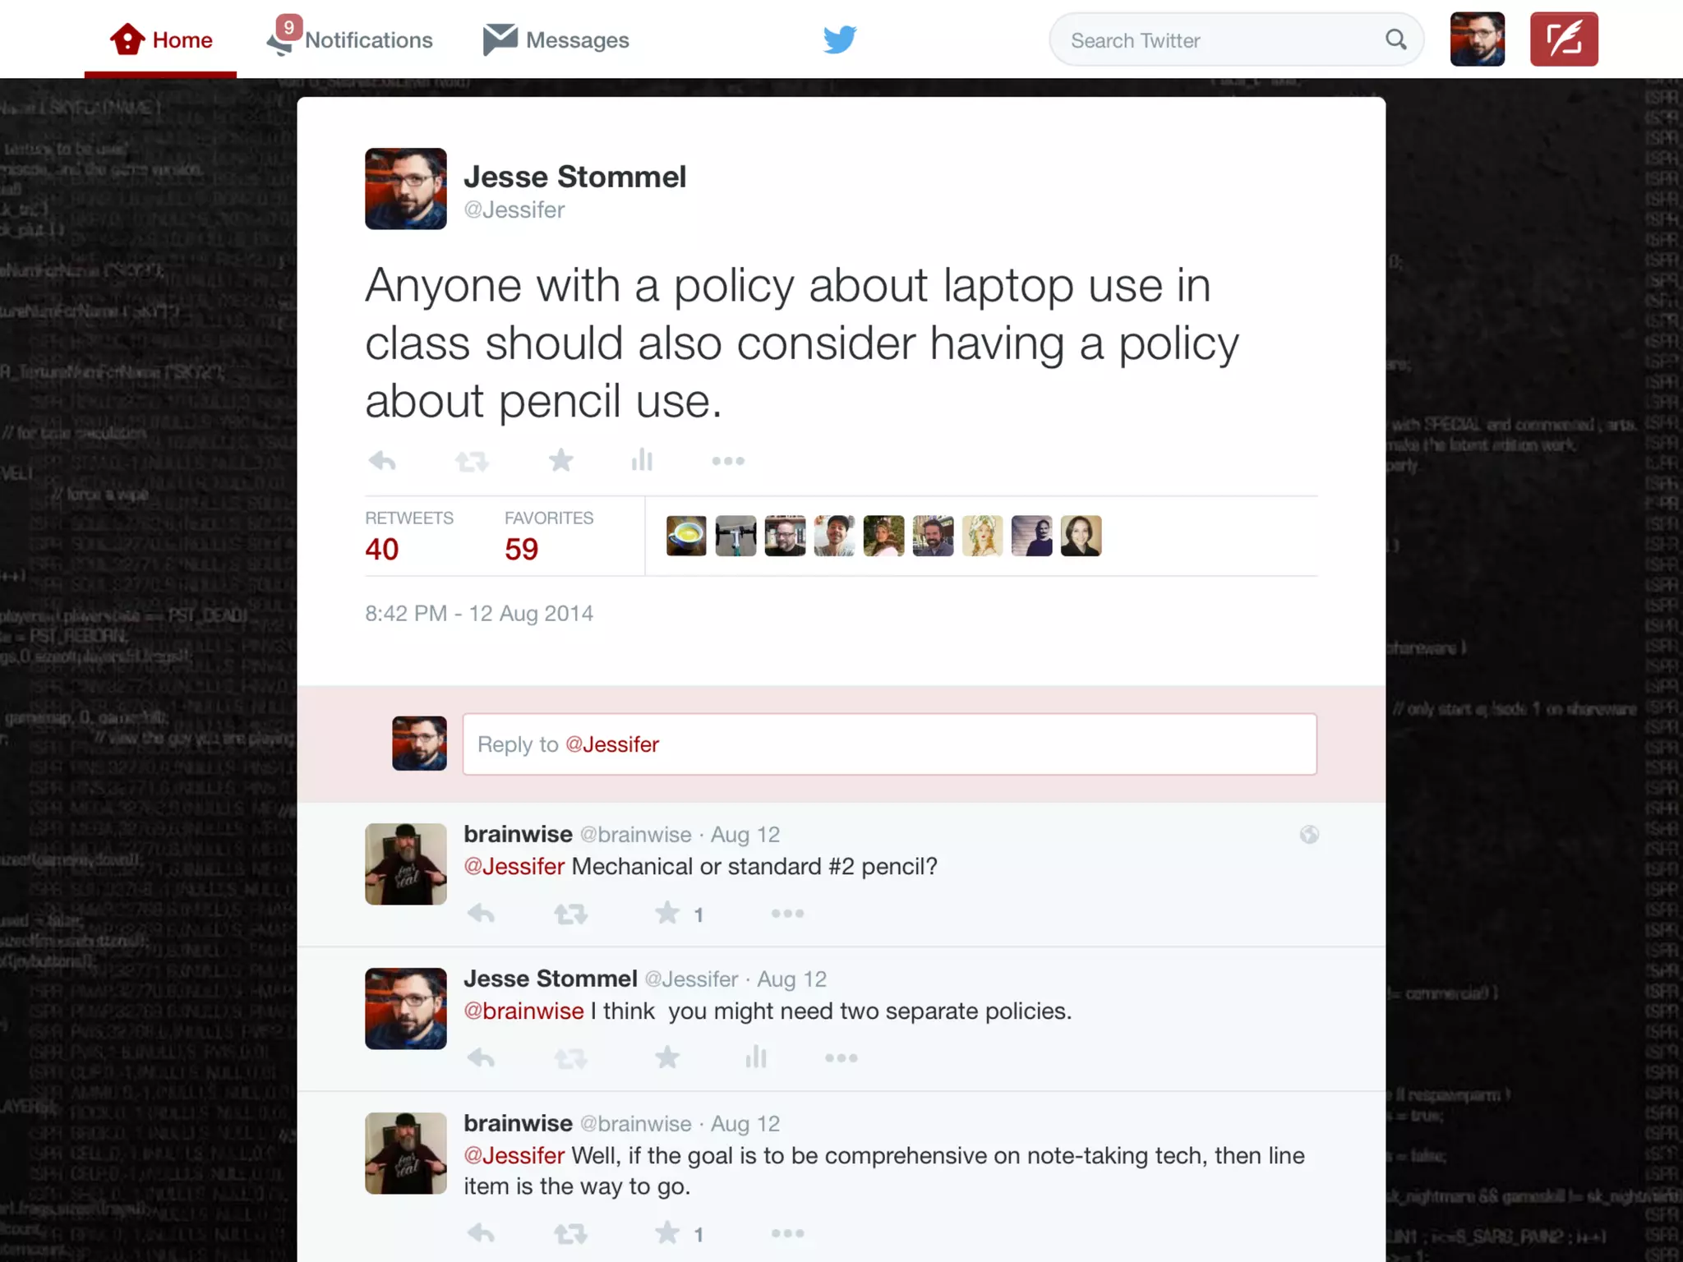Retweet brainwise's Mechanical or standard pencil reply
The height and width of the screenshot is (1262, 1683).
coord(570,914)
